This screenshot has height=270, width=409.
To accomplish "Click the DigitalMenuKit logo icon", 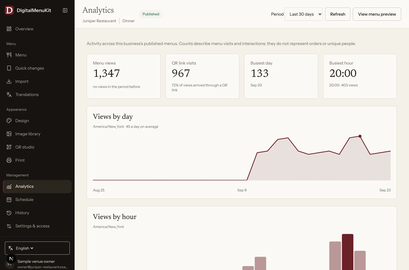I will (x=9, y=10).
